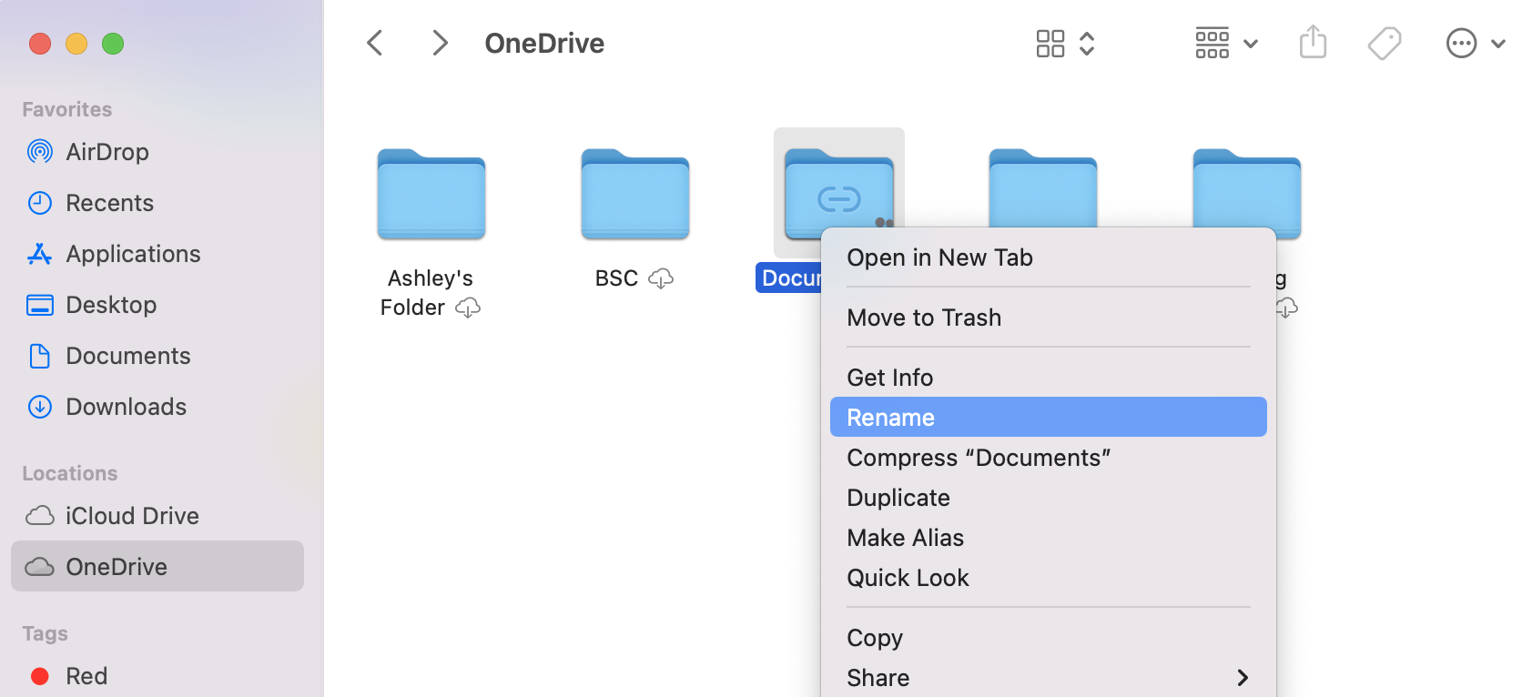The image size is (1522, 697).
Task: Close the Finder window red button
Action: [x=40, y=44]
